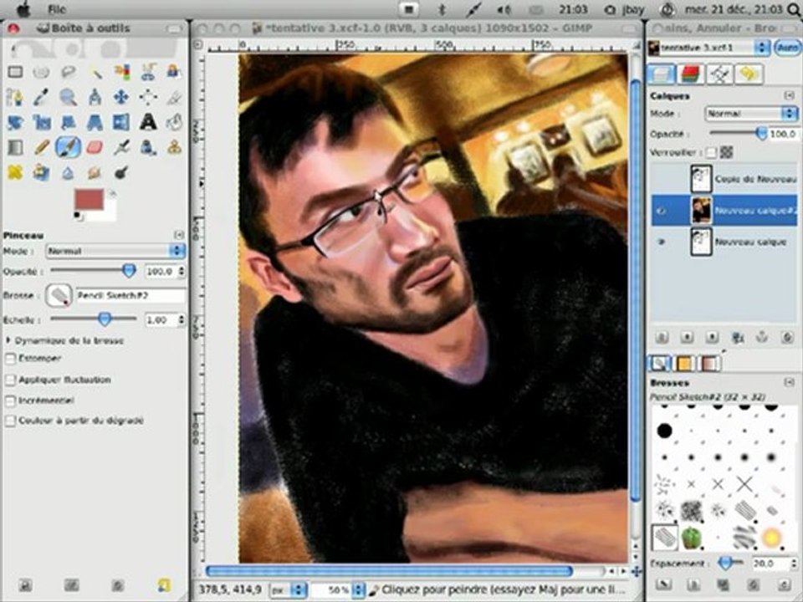This screenshot has height=602, width=803.
Task: Select the Free Select lasso tool
Action: (x=68, y=72)
